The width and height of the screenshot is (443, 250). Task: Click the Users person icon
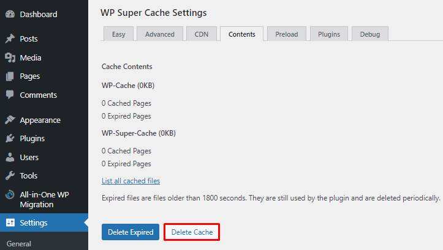click(10, 157)
